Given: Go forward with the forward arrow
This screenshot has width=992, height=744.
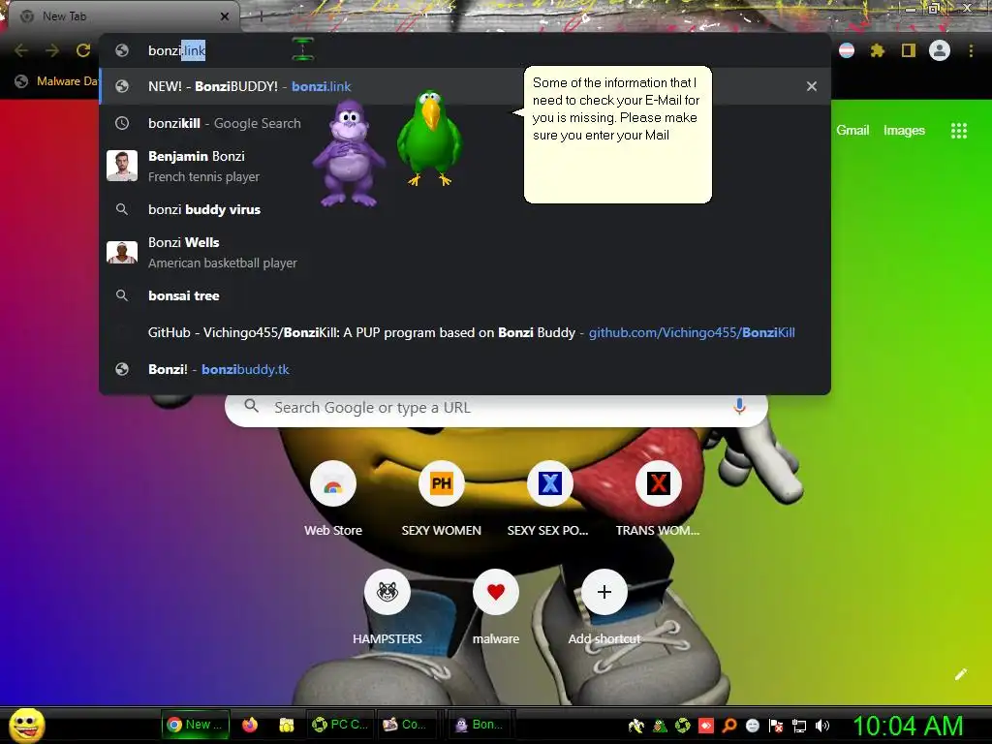Looking at the screenshot, I should point(52,50).
